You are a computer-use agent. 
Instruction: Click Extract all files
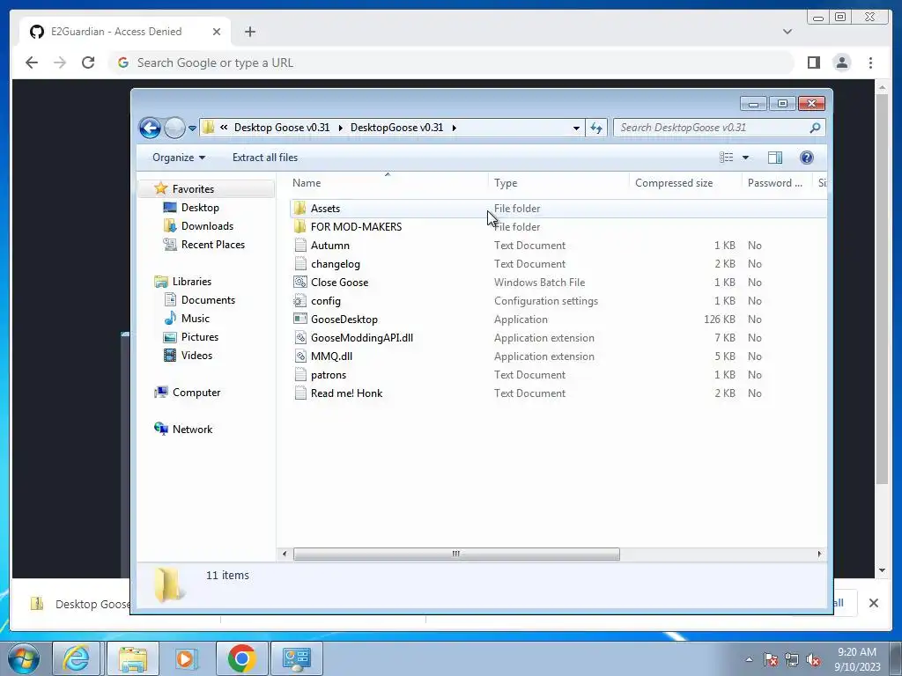tap(265, 158)
